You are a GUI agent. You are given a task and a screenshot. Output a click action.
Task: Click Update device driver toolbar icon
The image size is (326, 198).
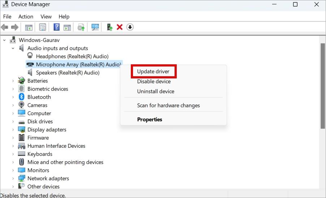coord(81,27)
